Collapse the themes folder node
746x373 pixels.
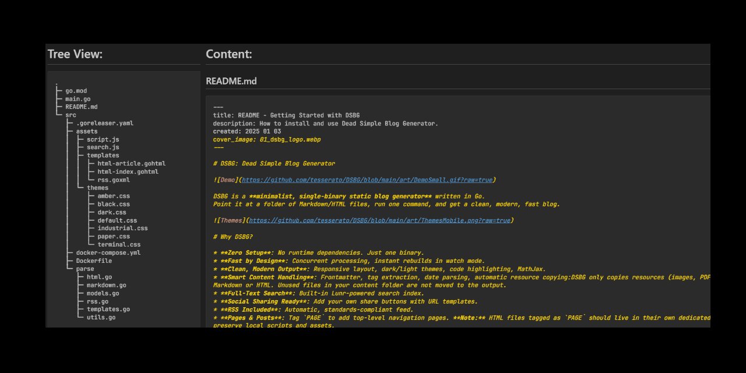tap(97, 187)
